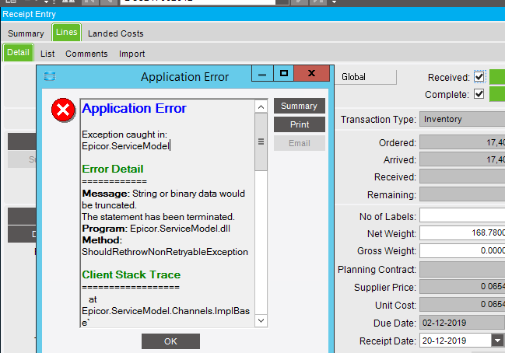The image size is (505, 353).
Task: Click the 'Client Stack Trace' heading
Action: pos(131,274)
